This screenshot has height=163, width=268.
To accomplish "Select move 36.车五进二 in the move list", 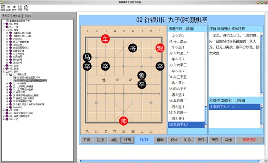I will point(178,101).
